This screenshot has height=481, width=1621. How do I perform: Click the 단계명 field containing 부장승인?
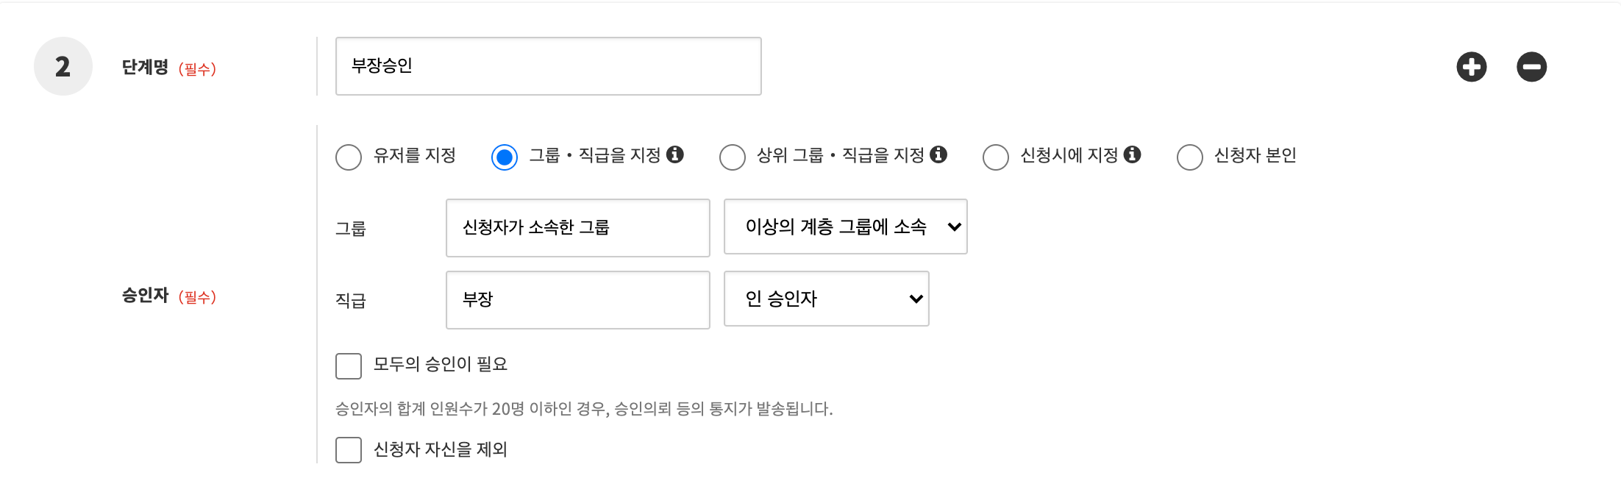click(548, 66)
